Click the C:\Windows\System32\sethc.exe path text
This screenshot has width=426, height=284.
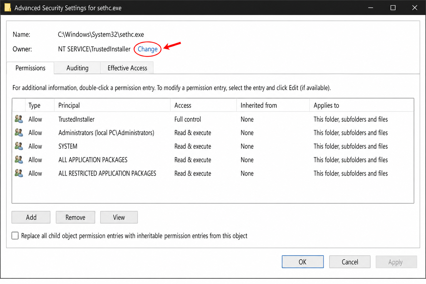pos(101,34)
